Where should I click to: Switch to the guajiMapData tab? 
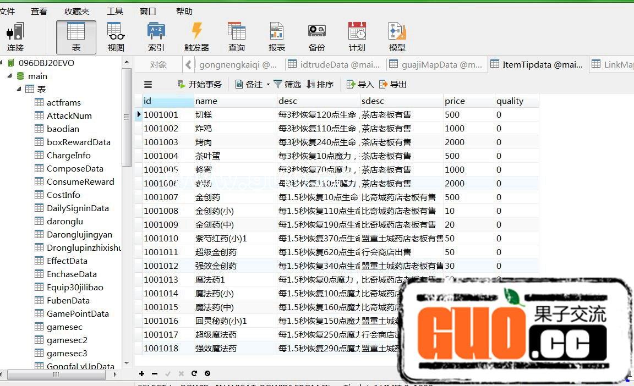(435, 64)
